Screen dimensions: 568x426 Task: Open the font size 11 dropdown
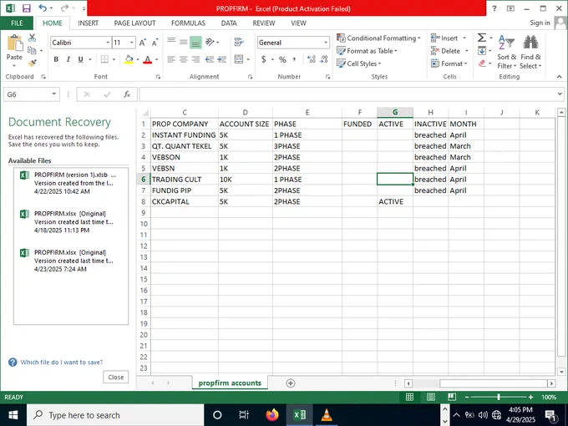click(132, 43)
